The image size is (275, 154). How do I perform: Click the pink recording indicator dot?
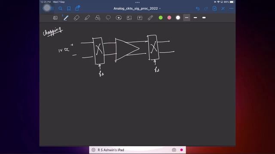pos(181,150)
